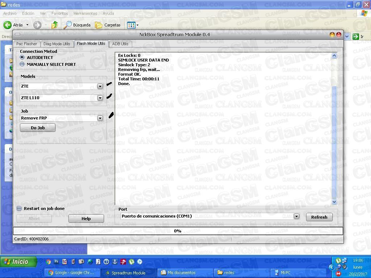Click the Up folder icon in redes toolbar
The width and height of the screenshot is (371, 278).
coord(55,25)
